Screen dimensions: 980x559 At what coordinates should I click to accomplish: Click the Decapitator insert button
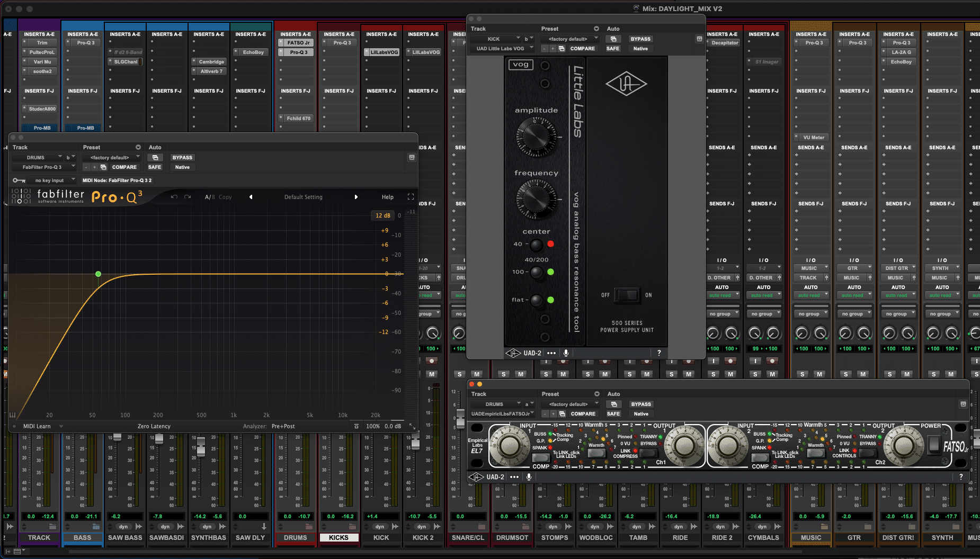[x=725, y=43]
